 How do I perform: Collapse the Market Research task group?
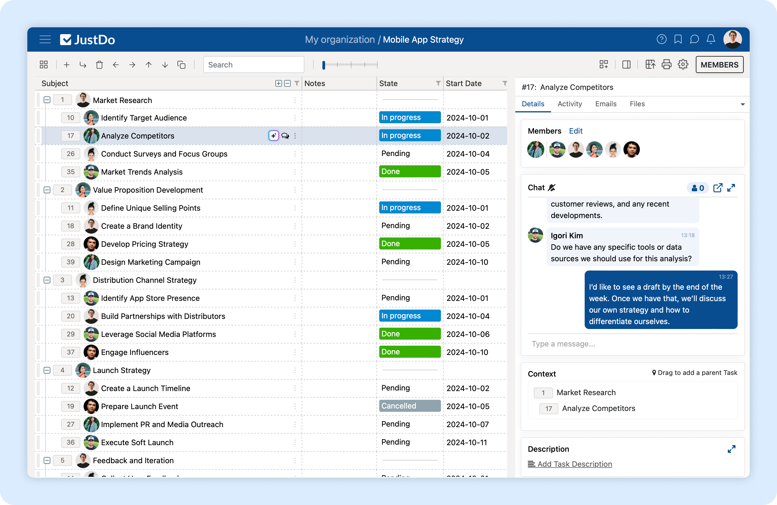tap(47, 100)
